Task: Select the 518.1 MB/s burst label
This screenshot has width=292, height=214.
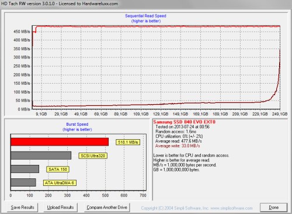Action: [x=128, y=142]
